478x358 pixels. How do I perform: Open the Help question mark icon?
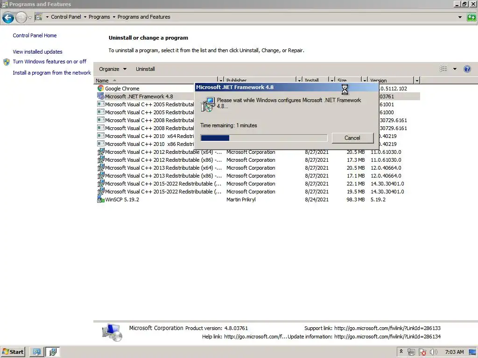point(467,69)
